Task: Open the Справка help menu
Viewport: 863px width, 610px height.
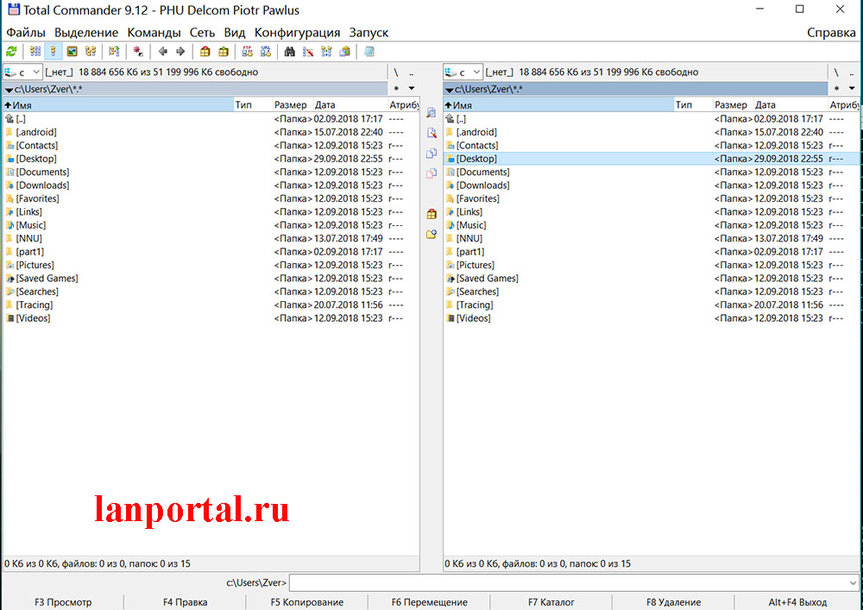Action: click(x=831, y=33)
